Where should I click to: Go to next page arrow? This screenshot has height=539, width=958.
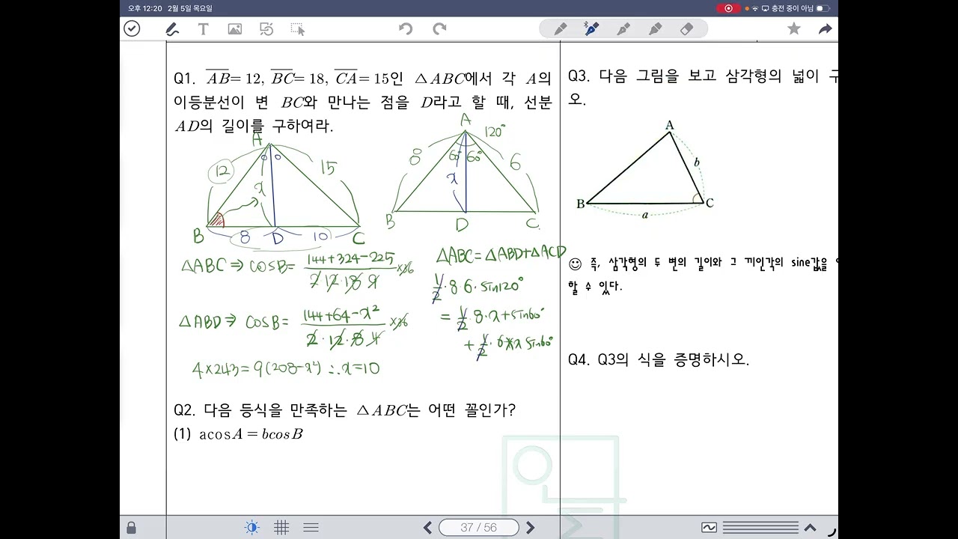[530, 528]
